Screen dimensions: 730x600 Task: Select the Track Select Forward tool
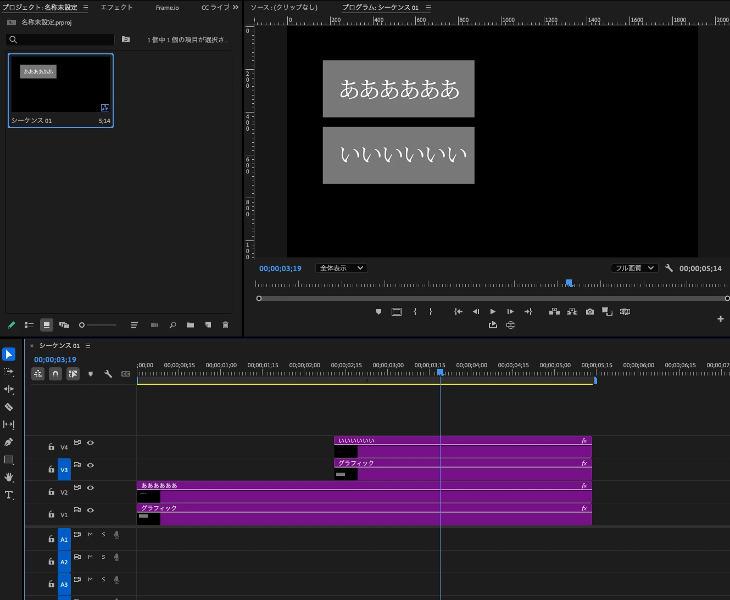click(x=9, y=372)
